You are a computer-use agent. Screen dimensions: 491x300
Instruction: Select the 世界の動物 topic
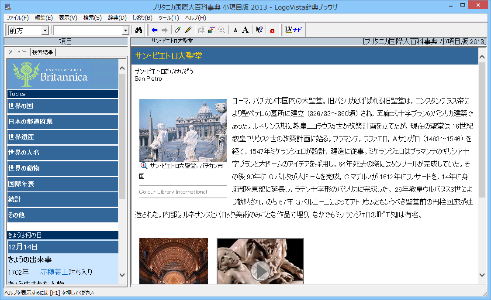pos(62,168)
